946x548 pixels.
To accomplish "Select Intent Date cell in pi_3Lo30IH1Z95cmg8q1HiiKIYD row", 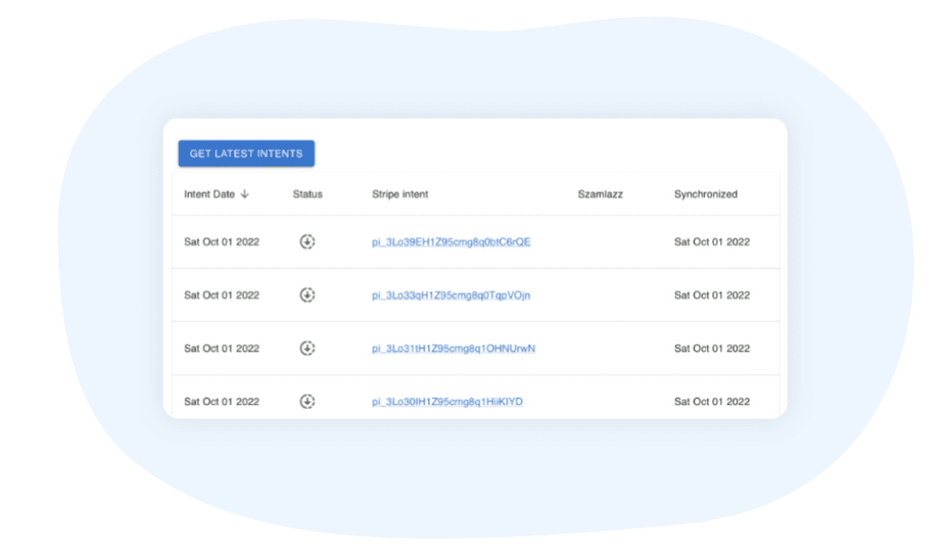I will pos(221,402).
